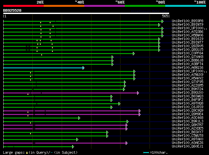
Task: Select the UniRef100_A2XDE5 label
Action: 187,129
